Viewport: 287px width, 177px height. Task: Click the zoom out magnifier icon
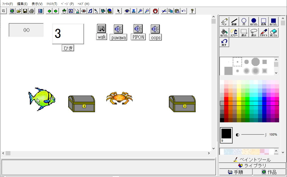pos(147,11)
